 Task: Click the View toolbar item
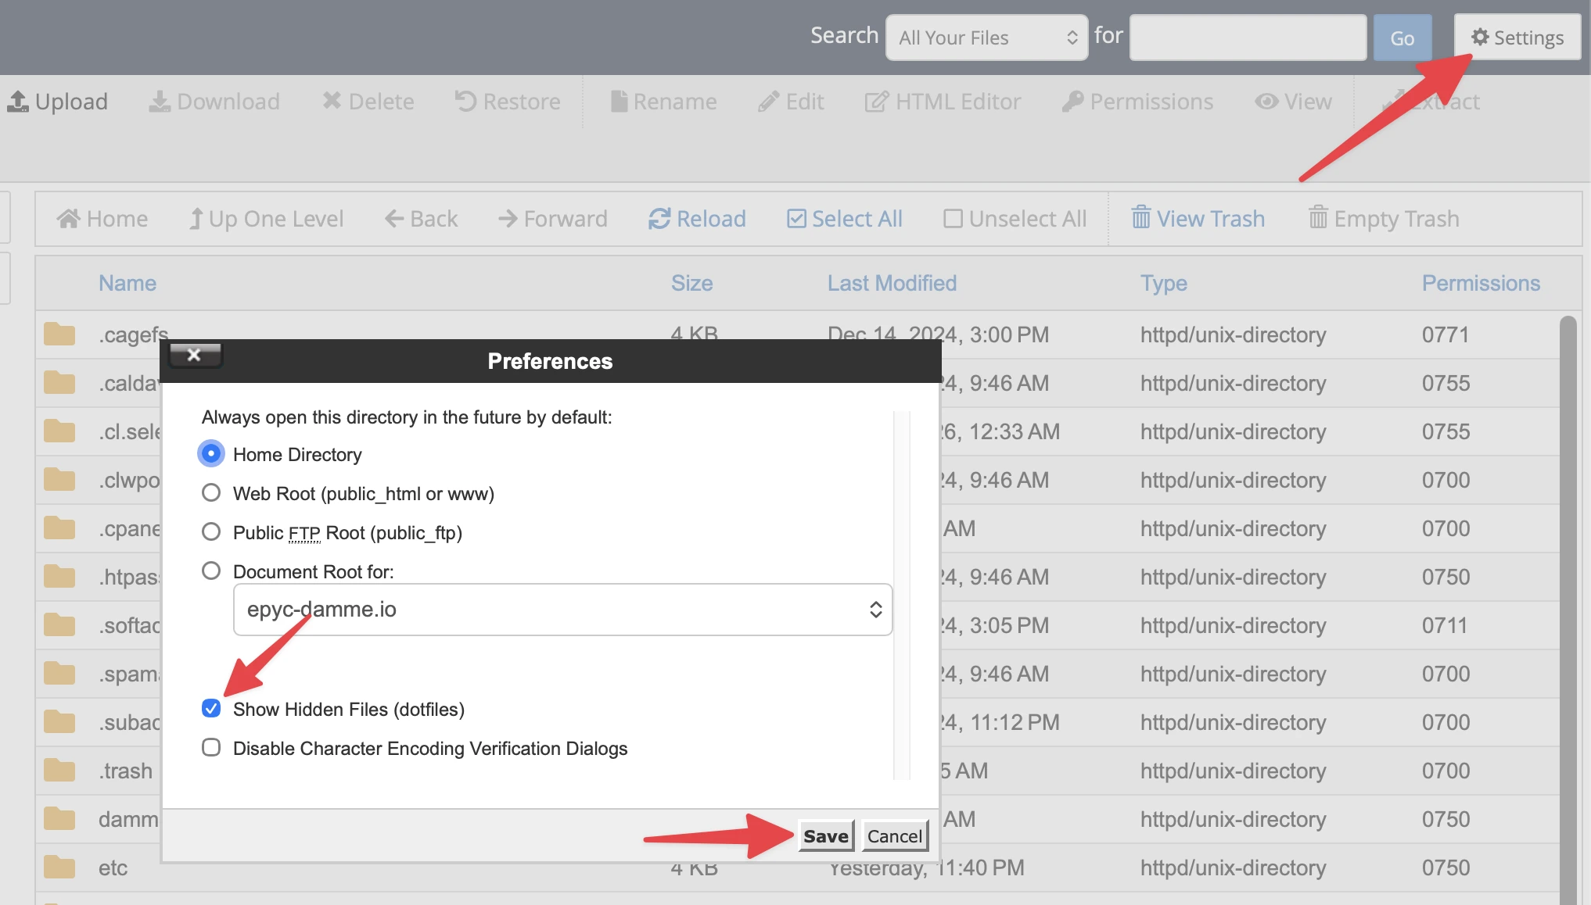[x=1293, y=102]
